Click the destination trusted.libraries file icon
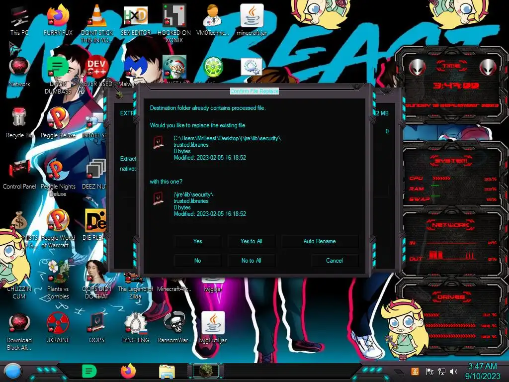This screenshot has height=382, width=509. [158, 142]
